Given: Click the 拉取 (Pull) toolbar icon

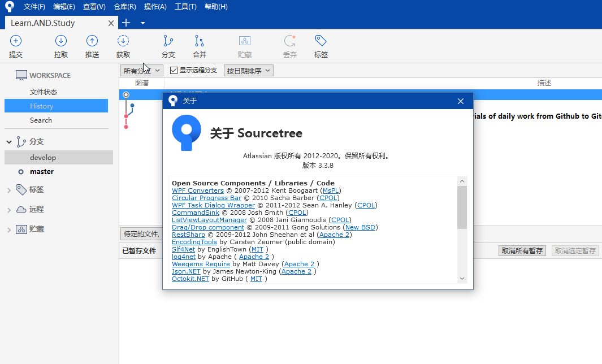Looking at the screenshot, I should (61, 41).
